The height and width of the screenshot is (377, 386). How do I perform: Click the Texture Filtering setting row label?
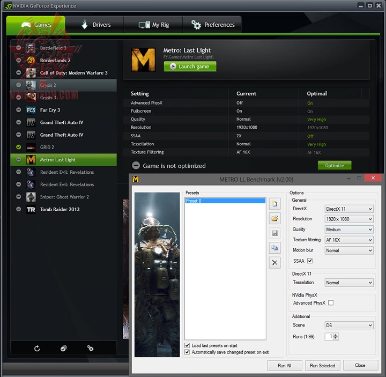click(147, 152)
